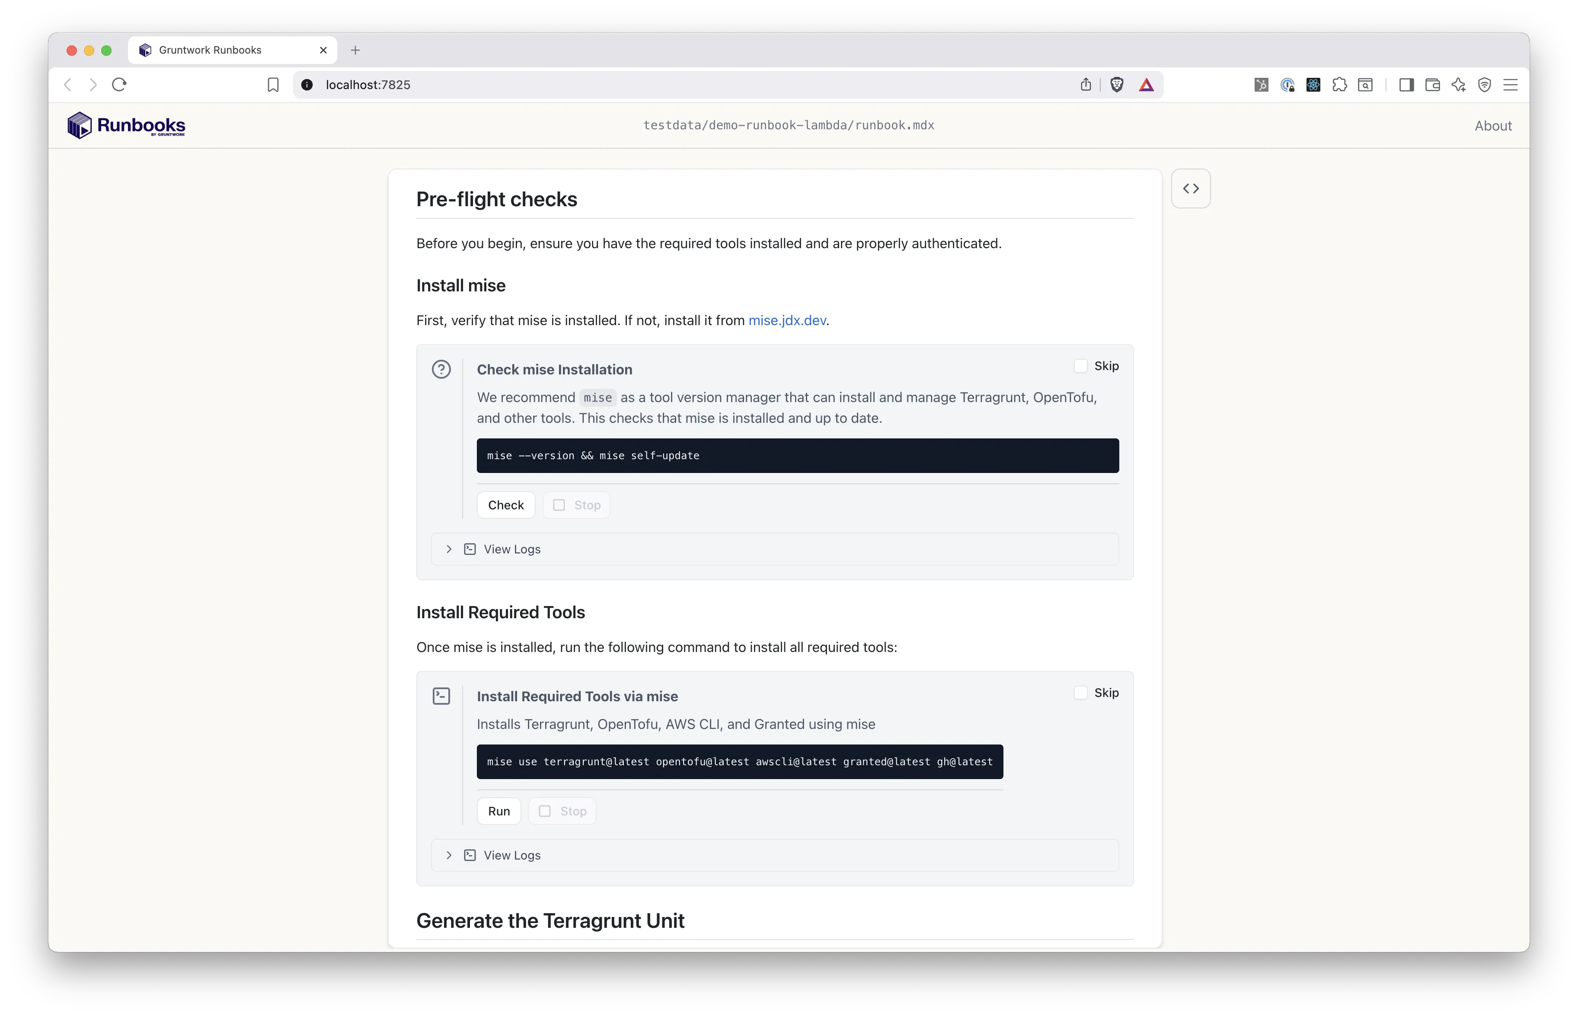Open the Brave wallet icon

coord(1432,84)
